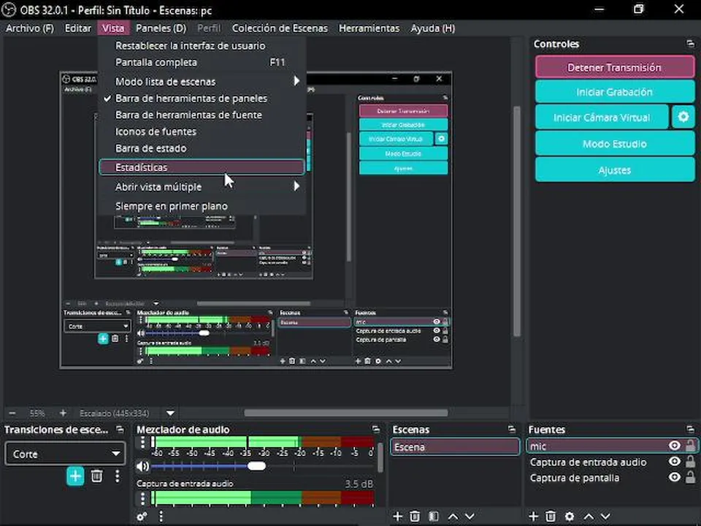Add a scene with plus icon
701x526 pixels.
(x=397, y=517)
